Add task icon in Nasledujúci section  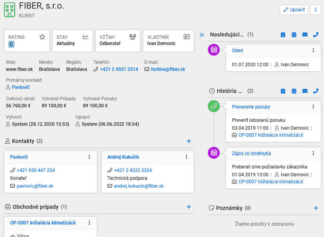click(x=283, y=35)
